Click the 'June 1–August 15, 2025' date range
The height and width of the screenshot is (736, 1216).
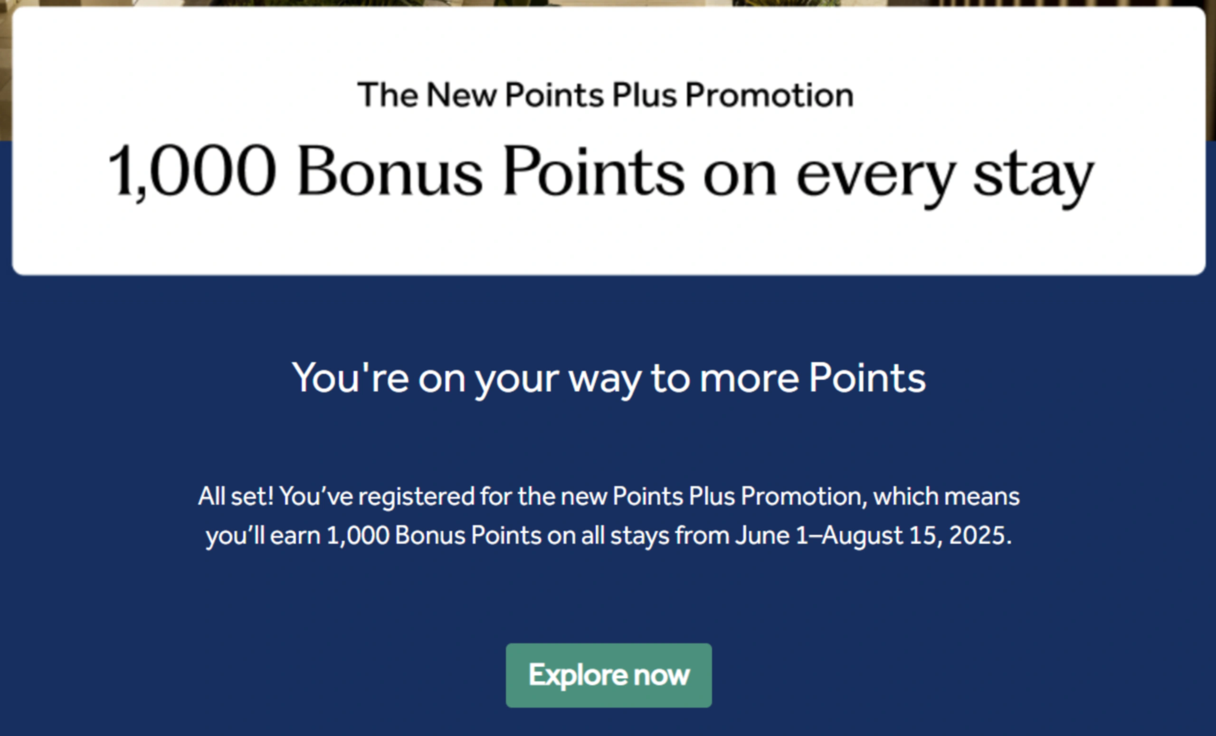click(x=873, y=535)
